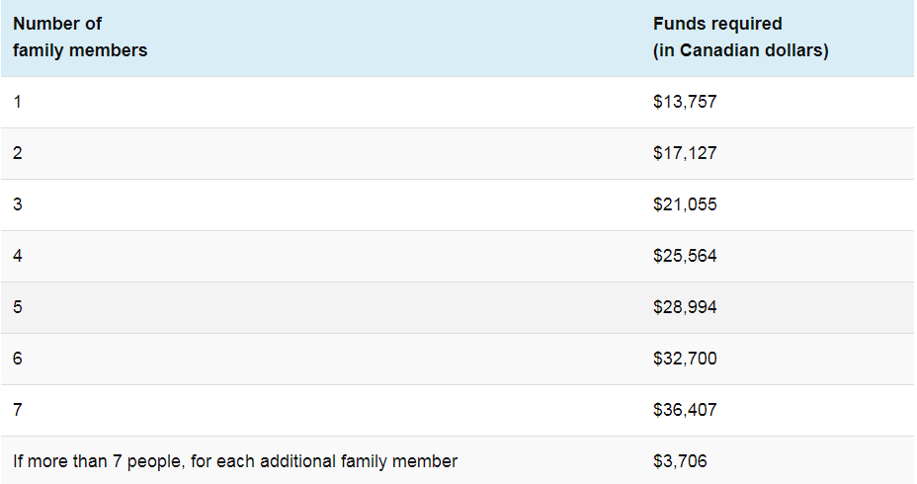Screen dimensions: 917x484
Task: Click the $36,407 funds value
Action: tap(685, 410)
